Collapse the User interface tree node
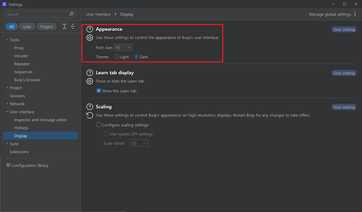Image resolution: width=362 pixels, height=212 pixels. tap(7, 112)
